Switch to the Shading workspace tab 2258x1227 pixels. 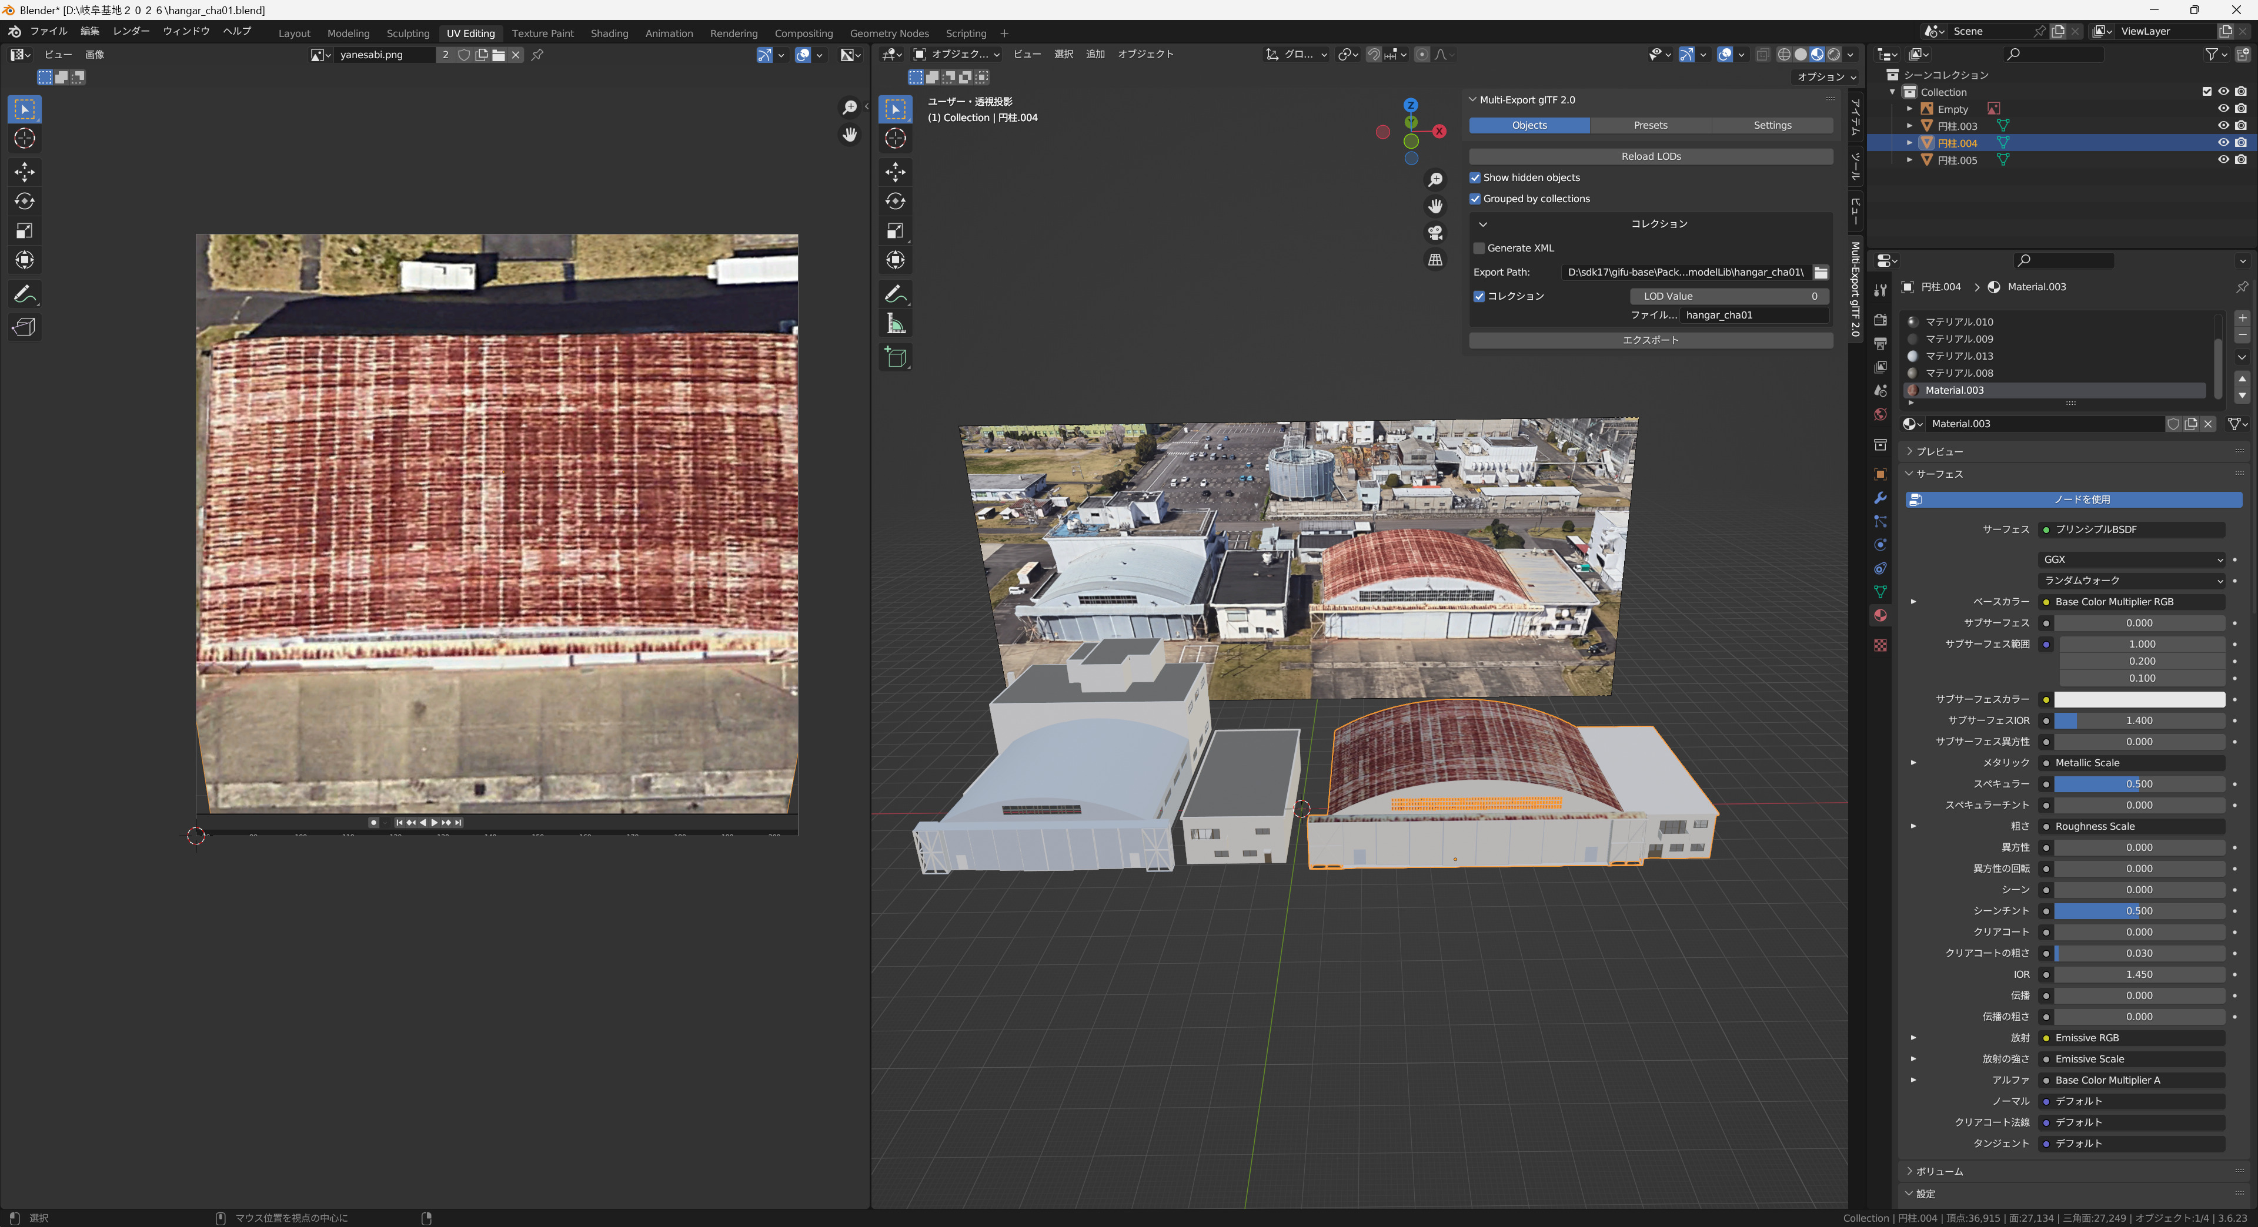(609, 33)
